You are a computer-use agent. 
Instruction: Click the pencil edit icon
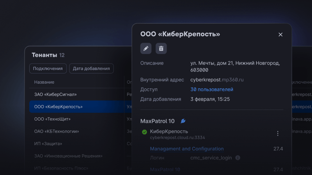coord(146,49)
